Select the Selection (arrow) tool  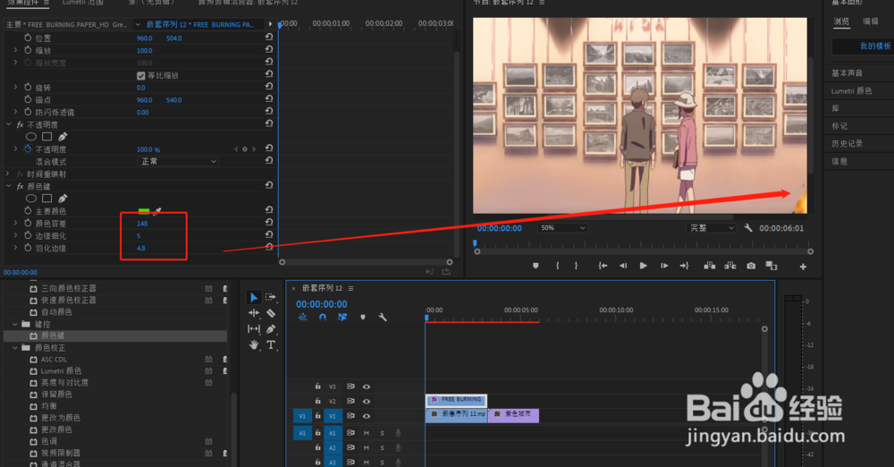[254, 297]
